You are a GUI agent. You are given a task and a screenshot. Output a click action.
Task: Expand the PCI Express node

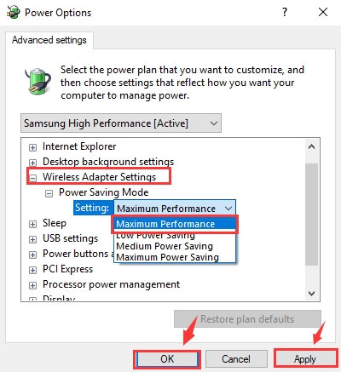point(32,270)
